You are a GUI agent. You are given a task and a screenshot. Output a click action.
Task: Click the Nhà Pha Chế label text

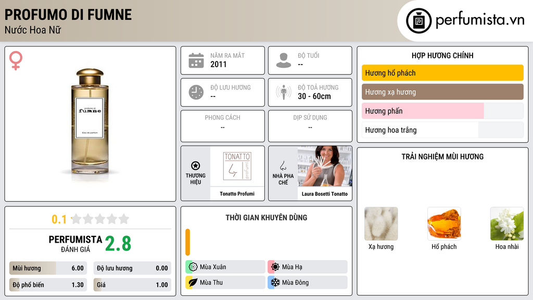click(x=283, y=179)
